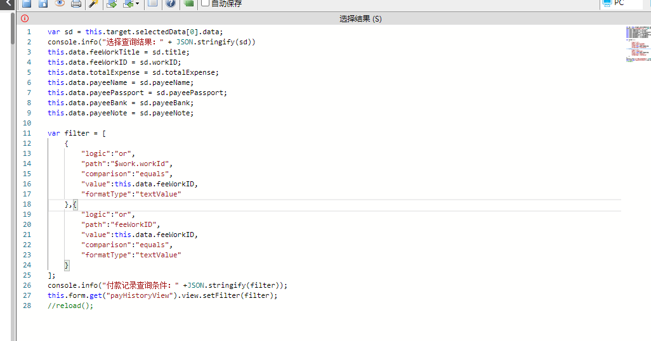Image resolution: width=651 pixels, height=341 pixels.
Task: Click the red info icon beside the title bar
Action: (x=25, y=18)
